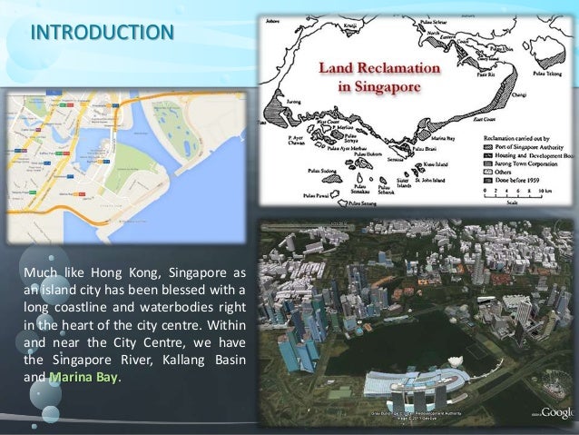Click the 'Pulau Bukom' map label
579x435 pixels.
coord(368,154)
